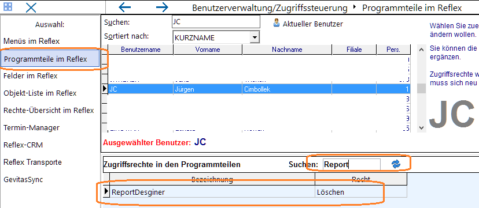Viewport: 479px width, 208px height.
Task: Open the Sortiert nach KURZNAME dropdown
Action: point(255,37)
